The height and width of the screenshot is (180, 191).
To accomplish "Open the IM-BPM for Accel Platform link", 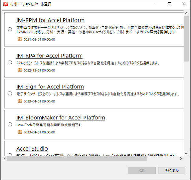I will pos(50,20).
